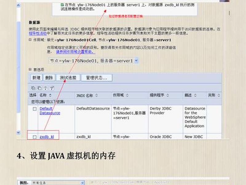Tick the zxdb_kl row checkbox

point(35,137)
